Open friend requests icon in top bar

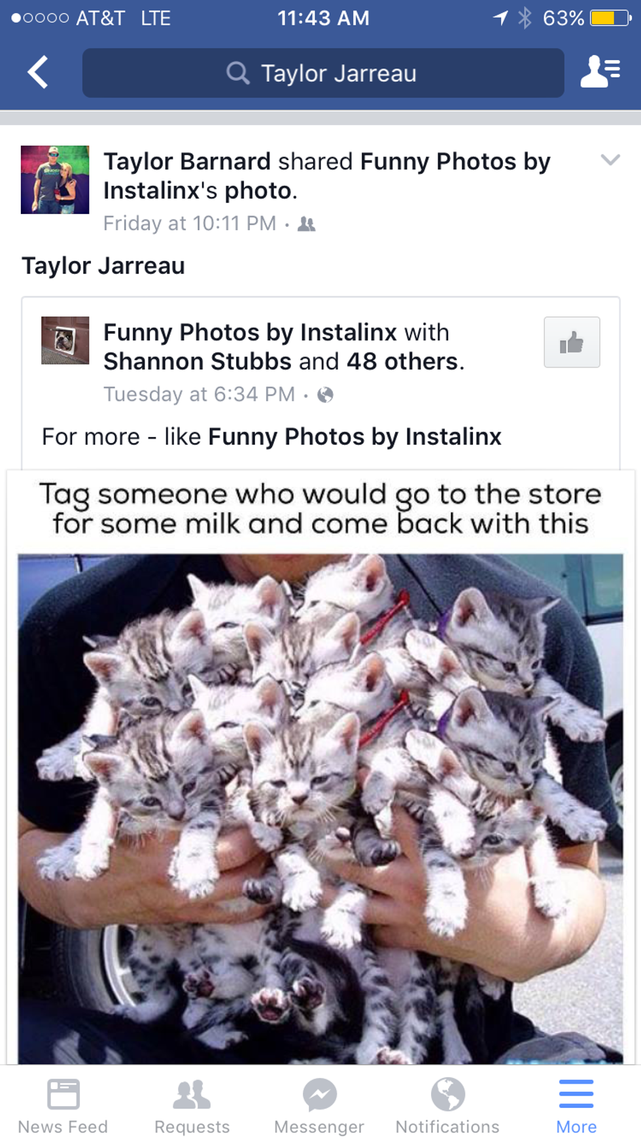click(600, 71)
